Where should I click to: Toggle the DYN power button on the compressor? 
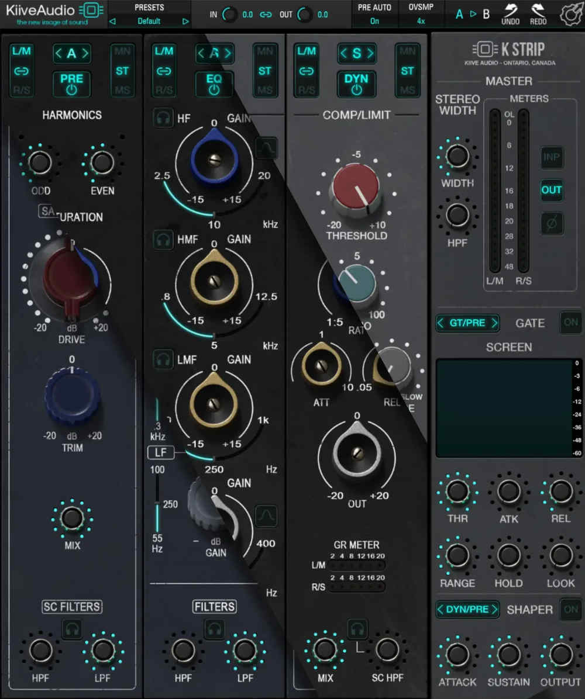(x=357, y=83)
